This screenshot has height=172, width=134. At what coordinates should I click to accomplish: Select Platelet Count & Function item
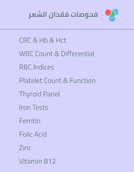coord(57,81)
